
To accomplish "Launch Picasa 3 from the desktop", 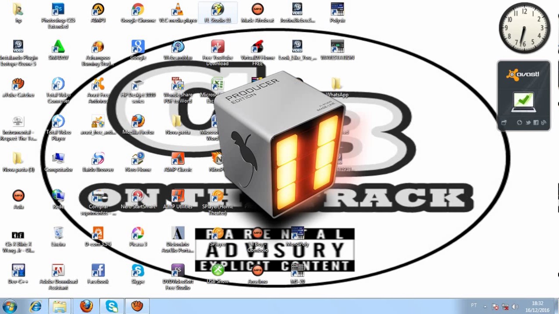I will (138, 236).
